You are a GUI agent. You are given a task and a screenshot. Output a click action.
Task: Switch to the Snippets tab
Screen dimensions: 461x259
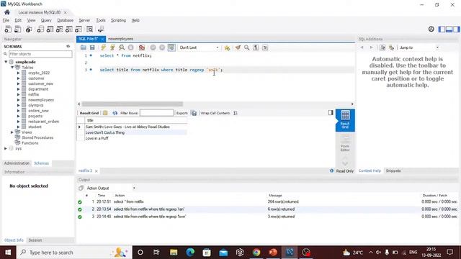coord(393,171)
